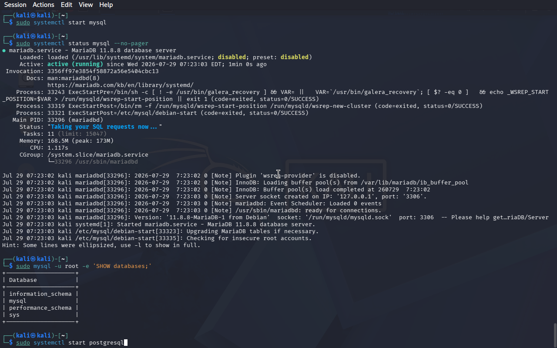Open the View menu
Image resolution: width=557 pixels, height=348 pixels.
click(x=86, y=5)
